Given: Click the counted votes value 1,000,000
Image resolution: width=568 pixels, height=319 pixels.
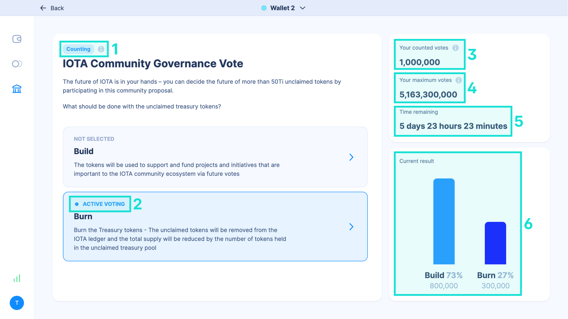Looking at the screenshot, I should coord(420,62).
